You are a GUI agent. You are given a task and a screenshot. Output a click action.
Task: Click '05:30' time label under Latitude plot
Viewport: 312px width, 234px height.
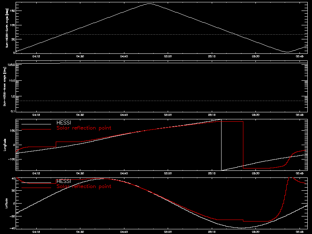pyautogui.click(x=256, y=232)
